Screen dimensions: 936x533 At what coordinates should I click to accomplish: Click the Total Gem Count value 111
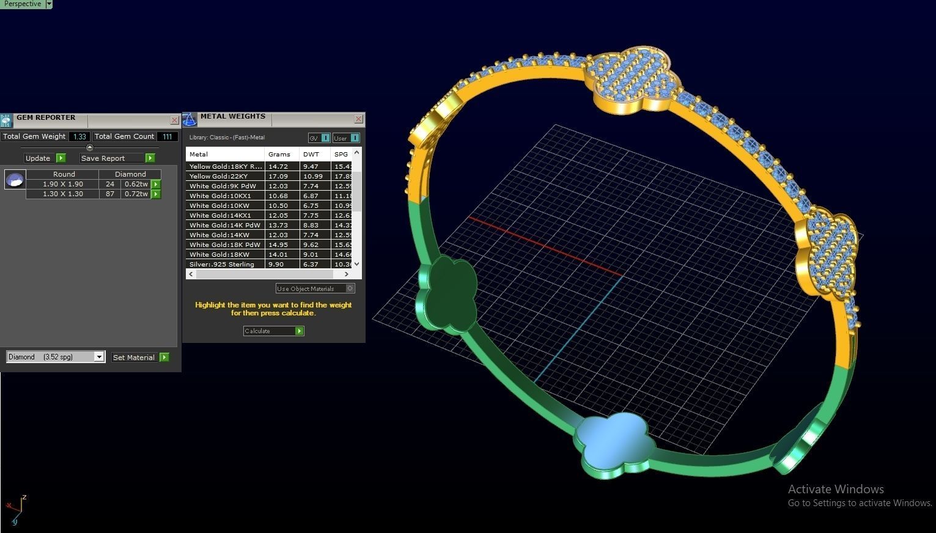[167, 137]
